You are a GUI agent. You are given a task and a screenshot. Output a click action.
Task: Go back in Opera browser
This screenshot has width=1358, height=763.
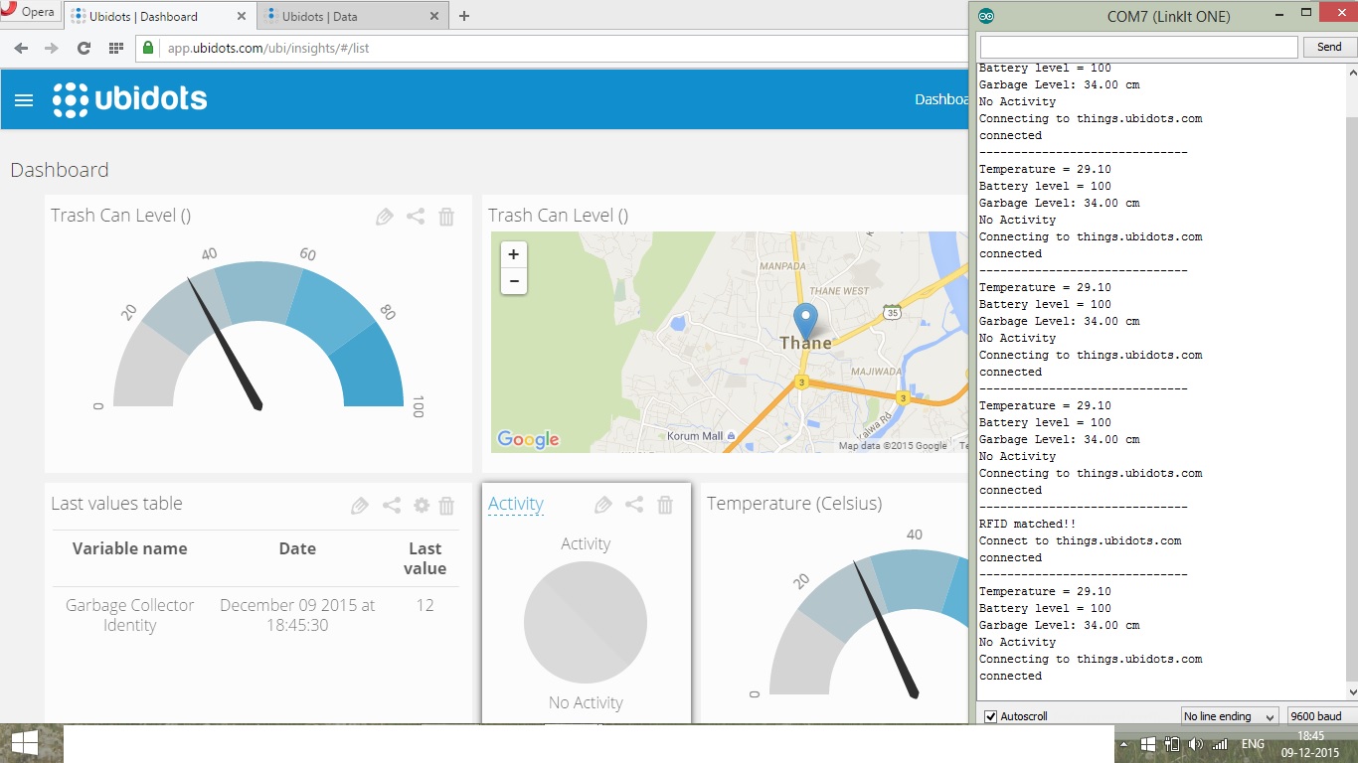21,48
